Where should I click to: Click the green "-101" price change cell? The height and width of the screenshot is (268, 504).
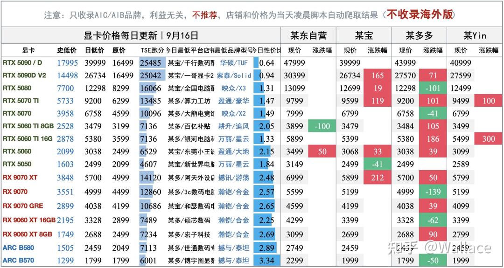[x=432, y=88]
